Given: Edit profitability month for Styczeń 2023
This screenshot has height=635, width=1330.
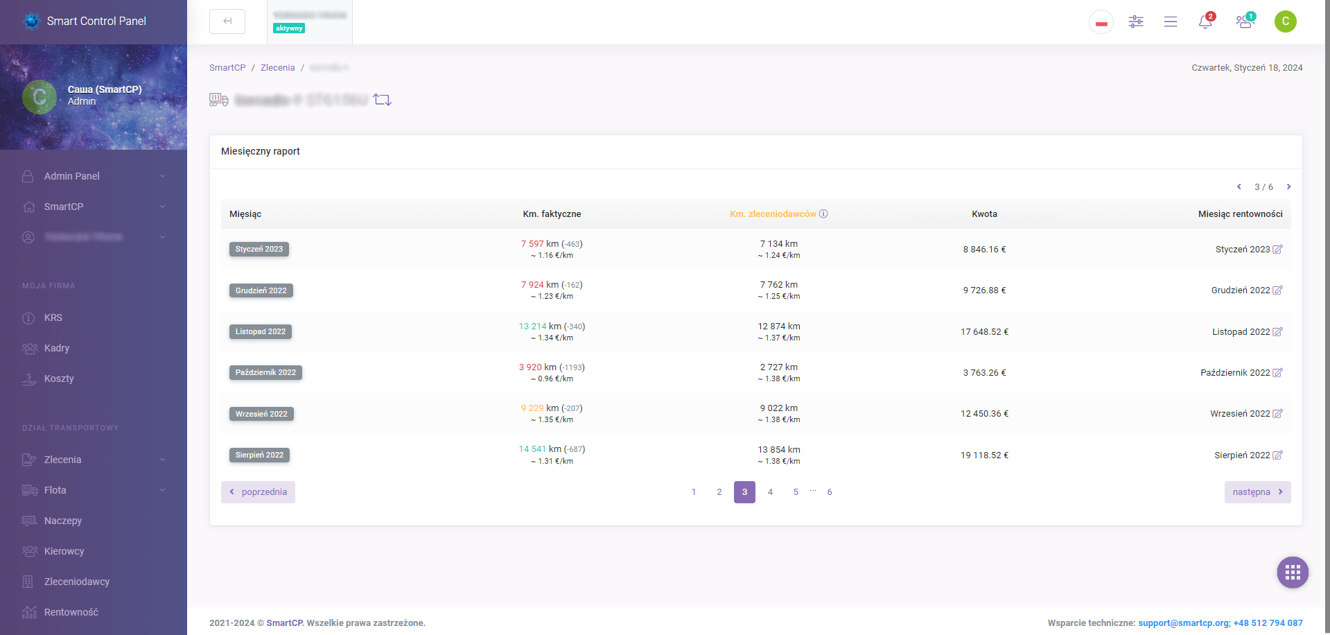Looking at the screenshot, I should click(1277, 250).
